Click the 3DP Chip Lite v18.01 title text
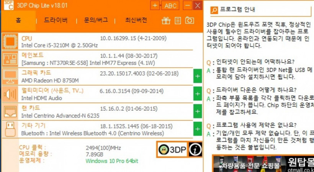 click(42, 5)
